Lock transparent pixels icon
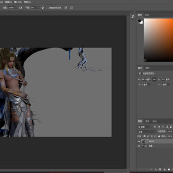This screenshot has width=173, height=173. tap(145, 136)
